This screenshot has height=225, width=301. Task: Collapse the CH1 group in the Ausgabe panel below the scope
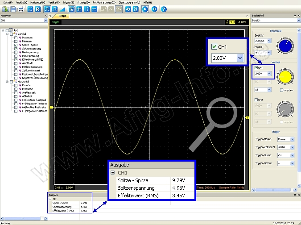click(x=50, y=199)
